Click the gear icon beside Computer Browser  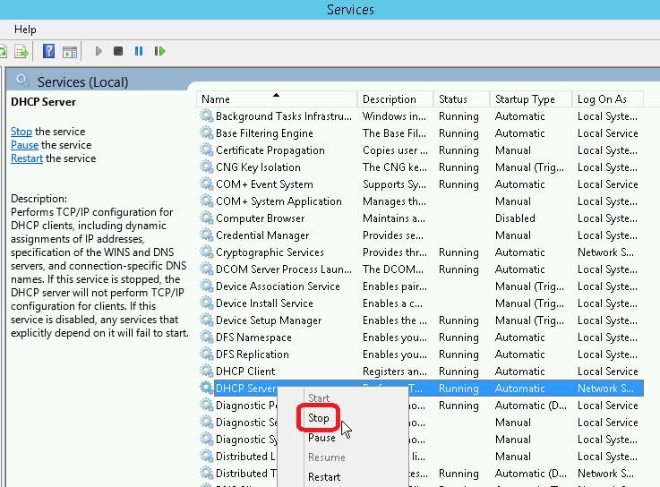(x=207, y=218)
